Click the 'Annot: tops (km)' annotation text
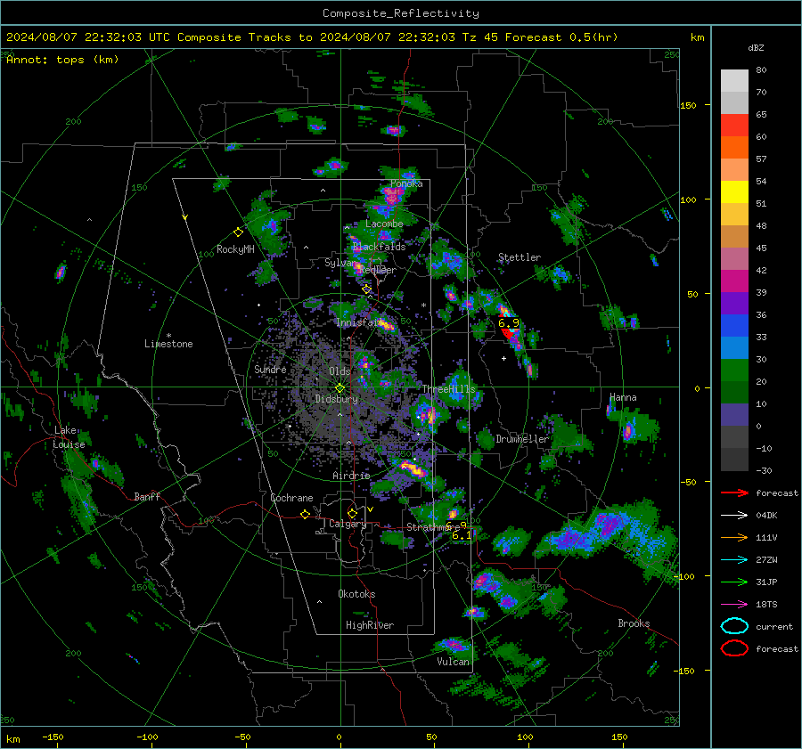802x749 pixels. [x=62, y=60]
